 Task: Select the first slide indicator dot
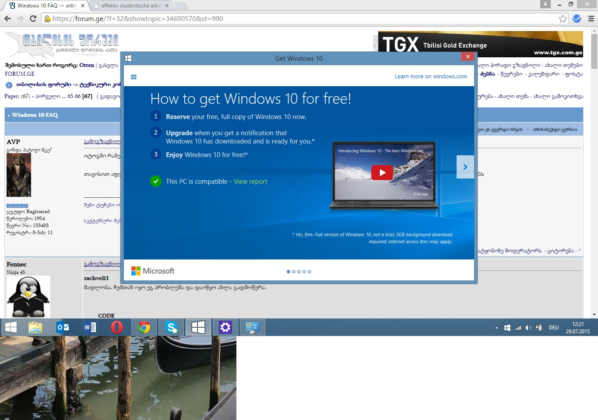coord(288,272)
